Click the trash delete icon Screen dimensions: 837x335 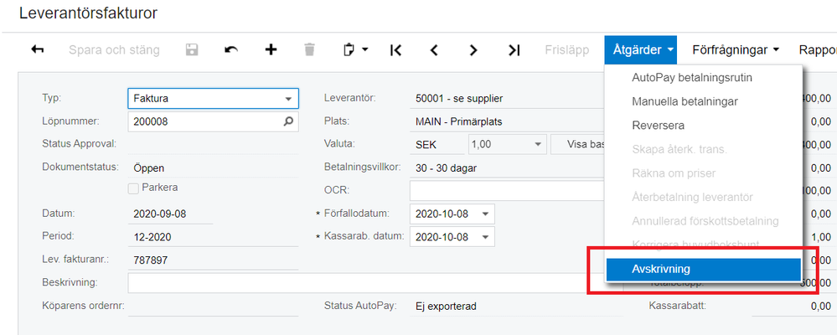[310, 49]
